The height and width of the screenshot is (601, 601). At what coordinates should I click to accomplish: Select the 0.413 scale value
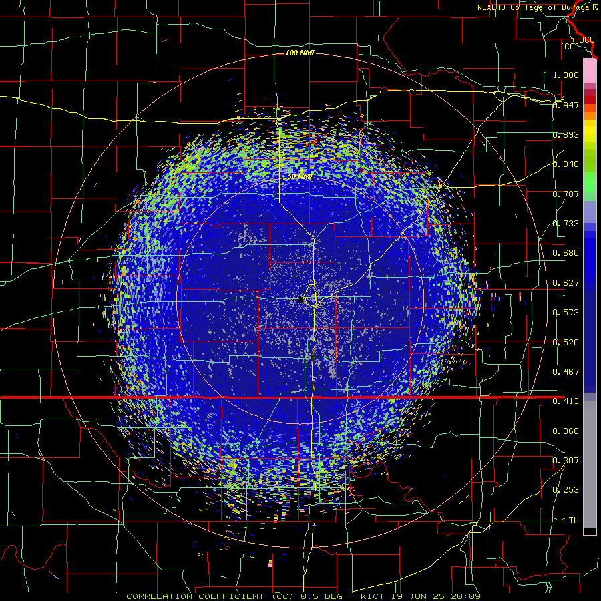point(566,401)
